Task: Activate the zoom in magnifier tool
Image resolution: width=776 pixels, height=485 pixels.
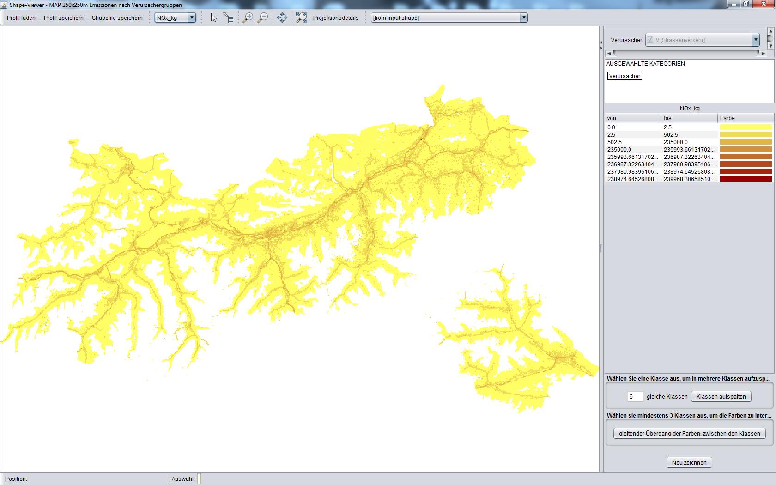Action: tap(248, 18)
